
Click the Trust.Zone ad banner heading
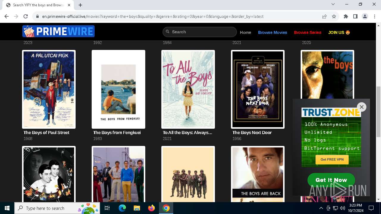click(x=331, y=112)
